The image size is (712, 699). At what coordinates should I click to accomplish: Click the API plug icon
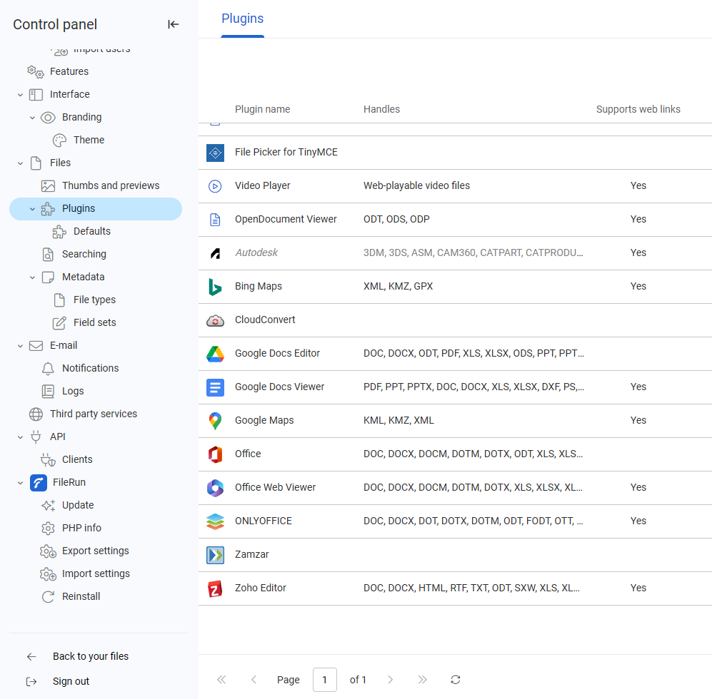pos(36,437)
